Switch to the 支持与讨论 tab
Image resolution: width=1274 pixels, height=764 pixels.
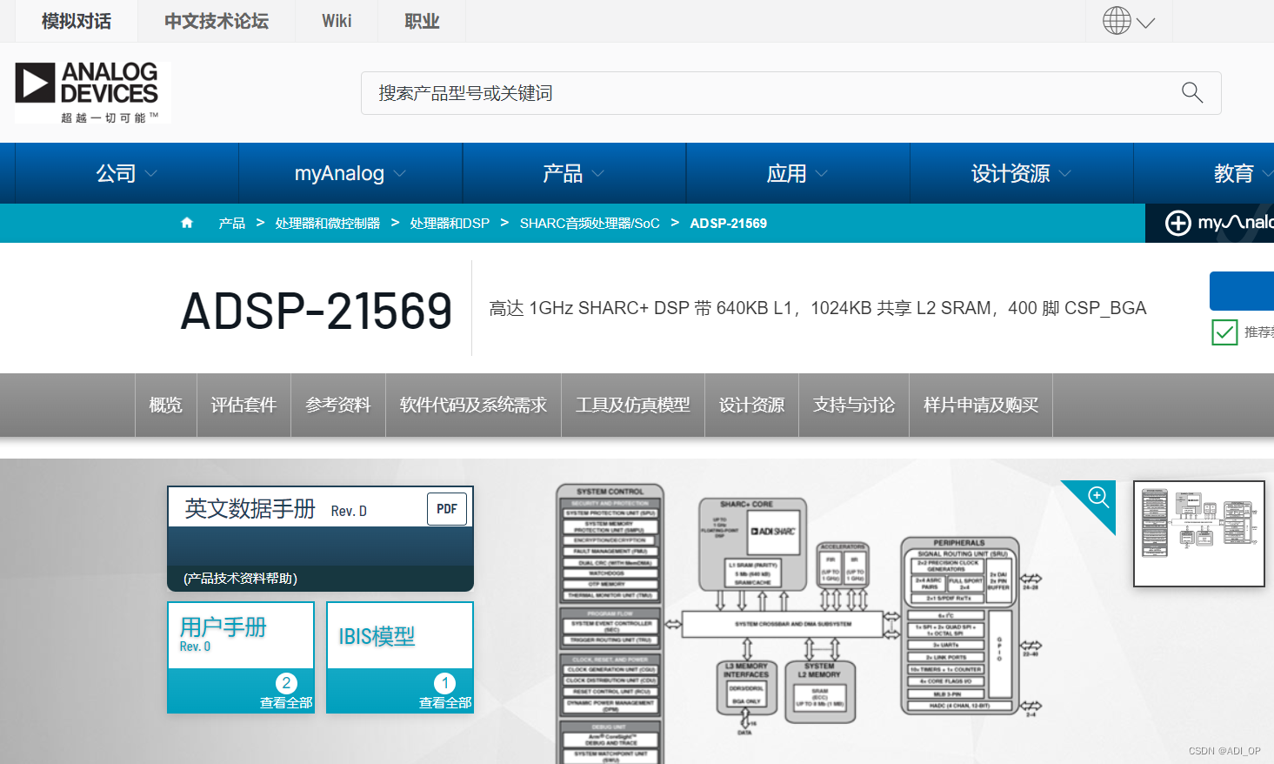pyautogui.click(x=853, y=405)
